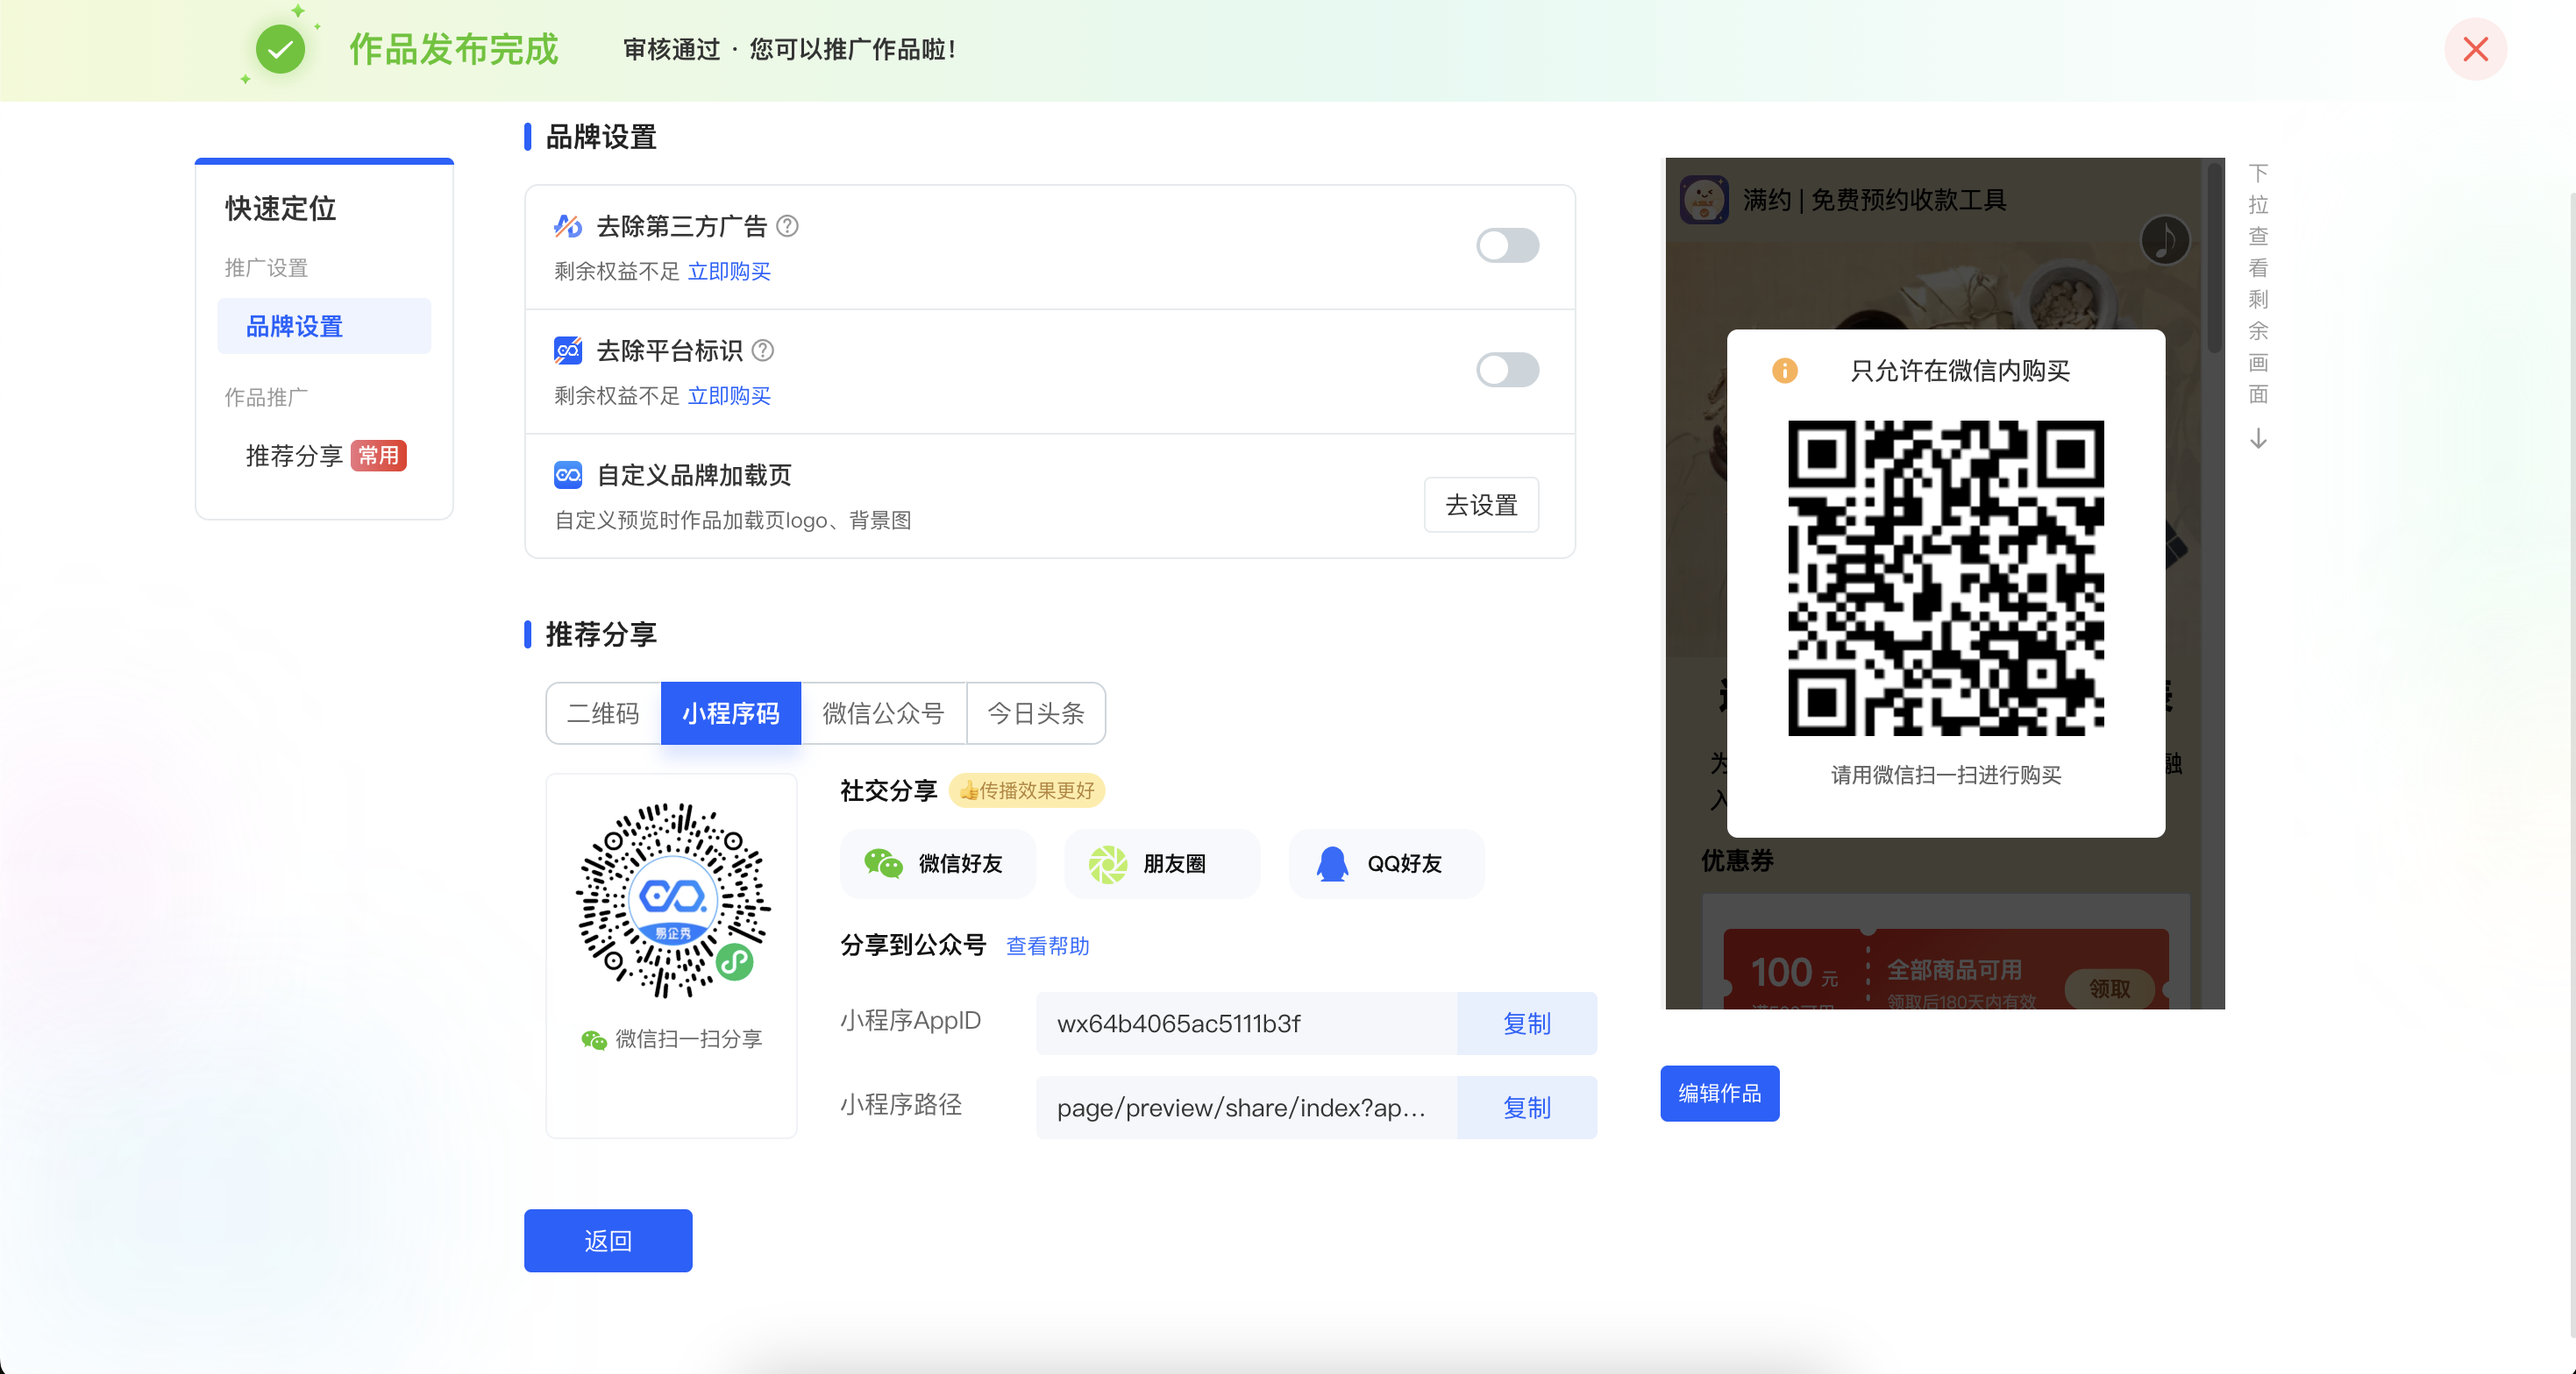
Task: Click the help icon beside 去除第三方广告
Action: click(787, 226)
